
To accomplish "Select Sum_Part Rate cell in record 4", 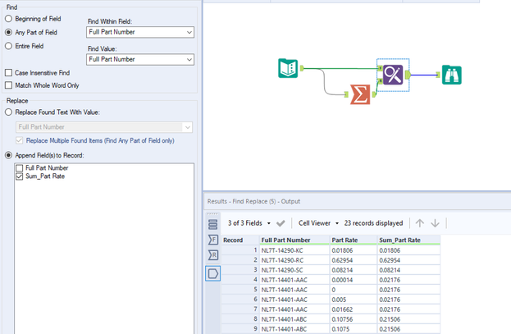I will pyautogui.click(x=408, y=280).
